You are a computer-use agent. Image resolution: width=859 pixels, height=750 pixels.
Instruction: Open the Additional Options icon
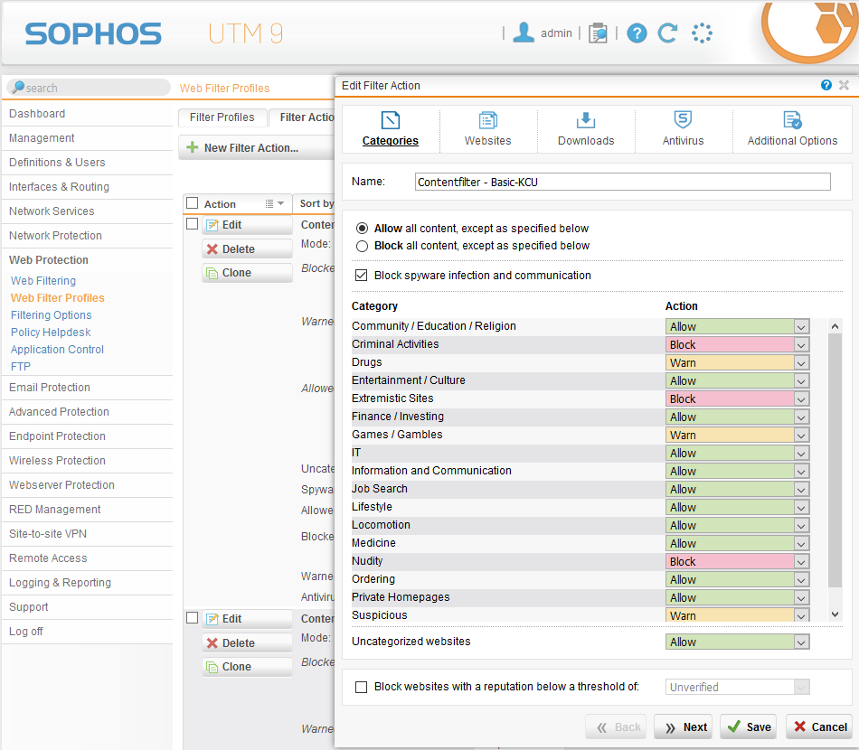tap(792, 120)
